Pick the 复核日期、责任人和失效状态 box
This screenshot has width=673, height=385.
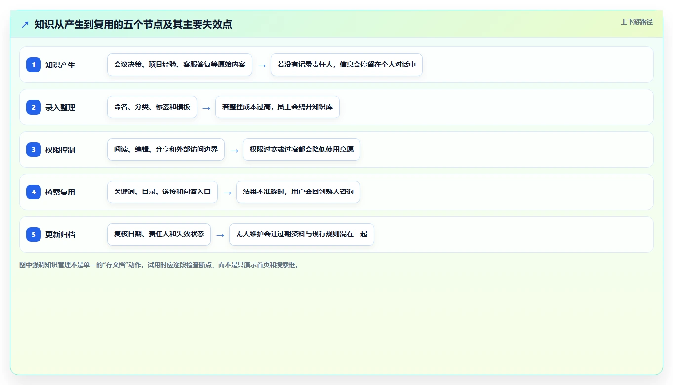point(159,234)
